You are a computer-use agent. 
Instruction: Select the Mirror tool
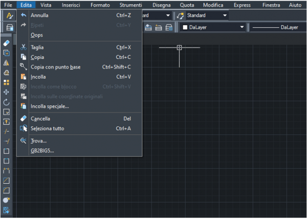point(6,62)
